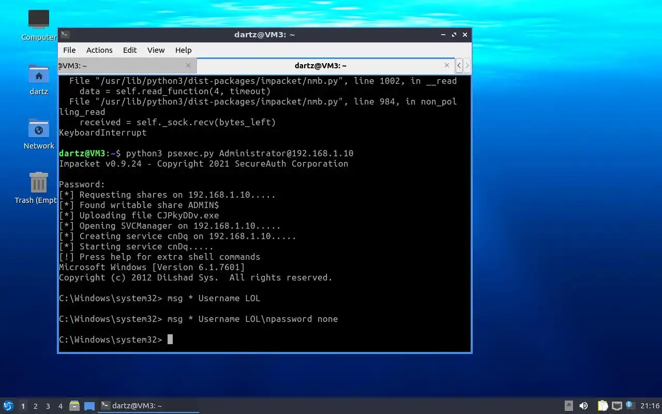The height and width of the screenshot is (414, 662).
Task: Click the terminal cursor at last prompt
Action: [170, 339]
